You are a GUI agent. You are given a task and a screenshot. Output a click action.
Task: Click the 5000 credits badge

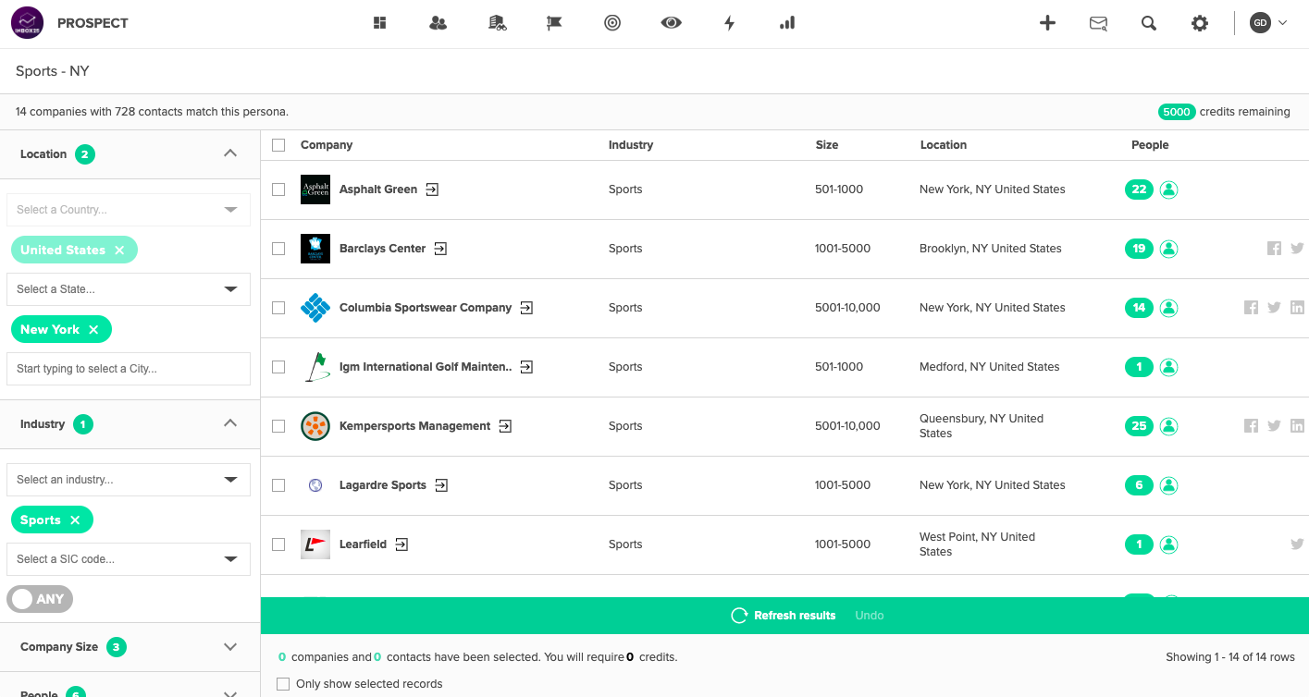point(1177,112)
